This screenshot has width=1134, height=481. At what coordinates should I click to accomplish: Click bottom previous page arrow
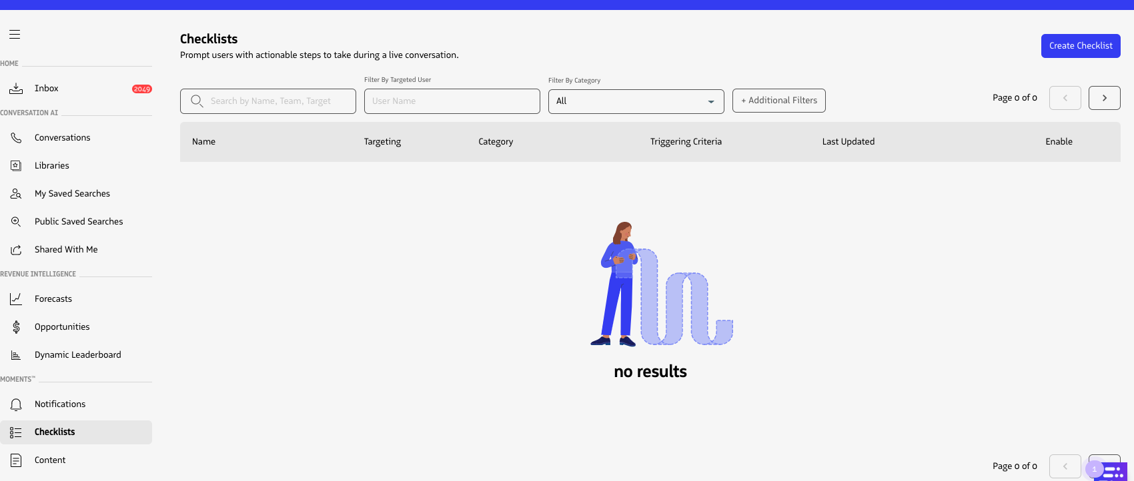tap(1065, 466)
